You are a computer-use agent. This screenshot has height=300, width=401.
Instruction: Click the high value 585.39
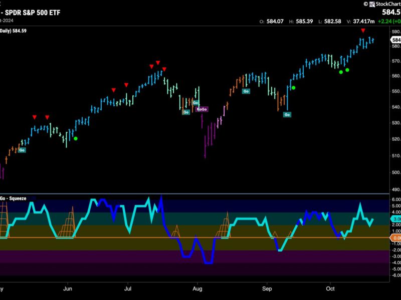304,21
